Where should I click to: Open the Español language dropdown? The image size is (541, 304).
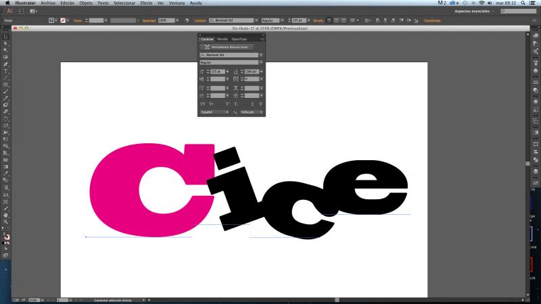(214, 112)
